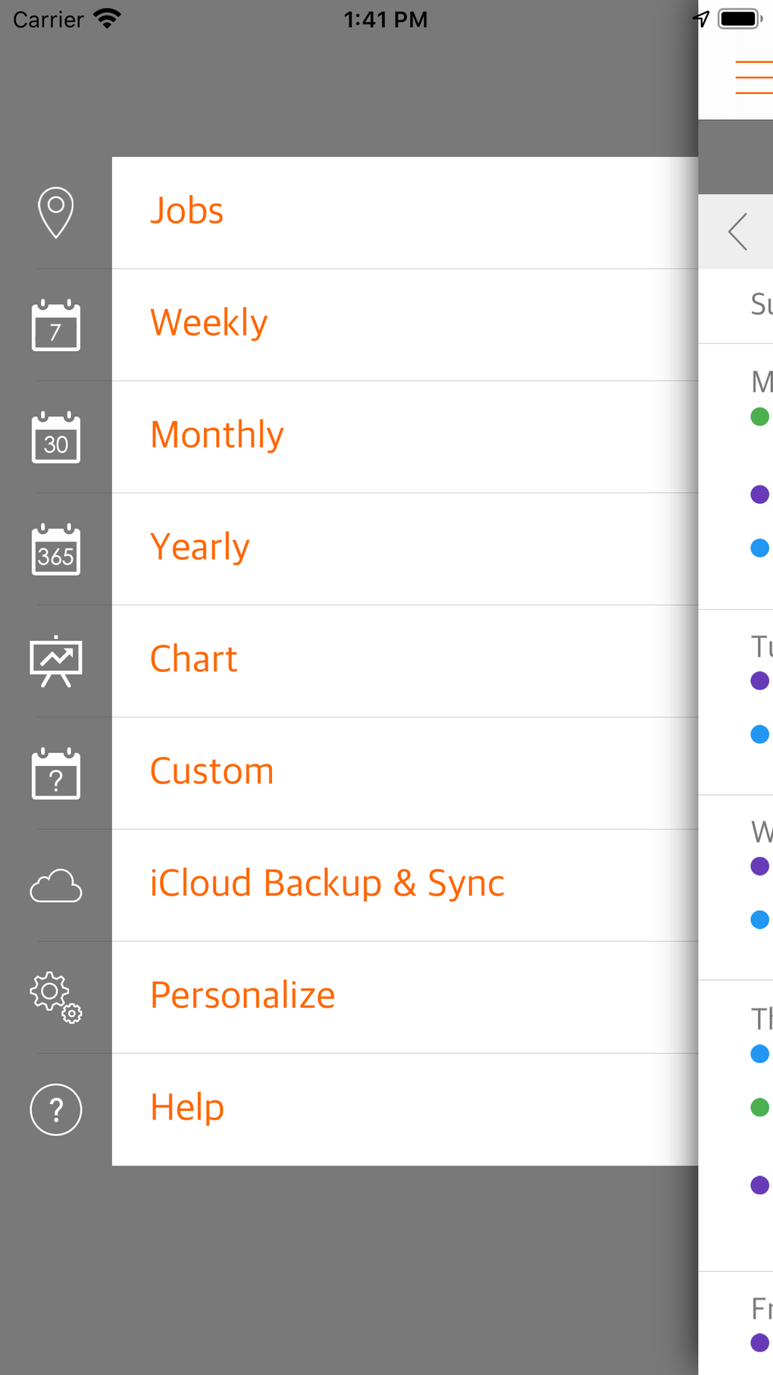The image size is (773, 1375).
Task: Click the green dot under Monday
Action: [759, 416]
